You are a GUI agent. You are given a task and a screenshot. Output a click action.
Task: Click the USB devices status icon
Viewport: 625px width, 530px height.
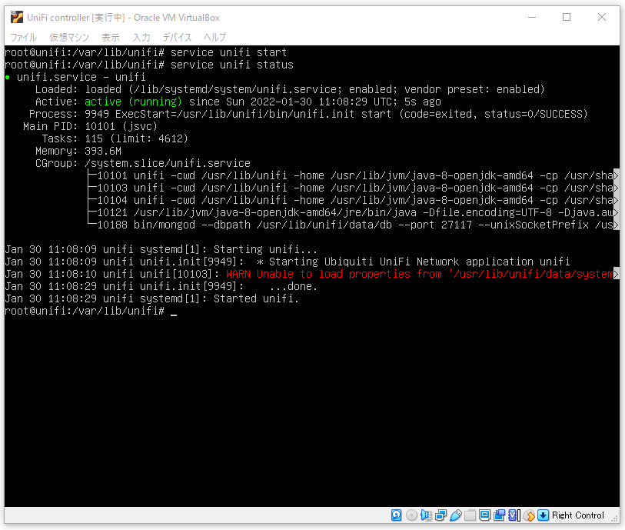tap(456, 515)
